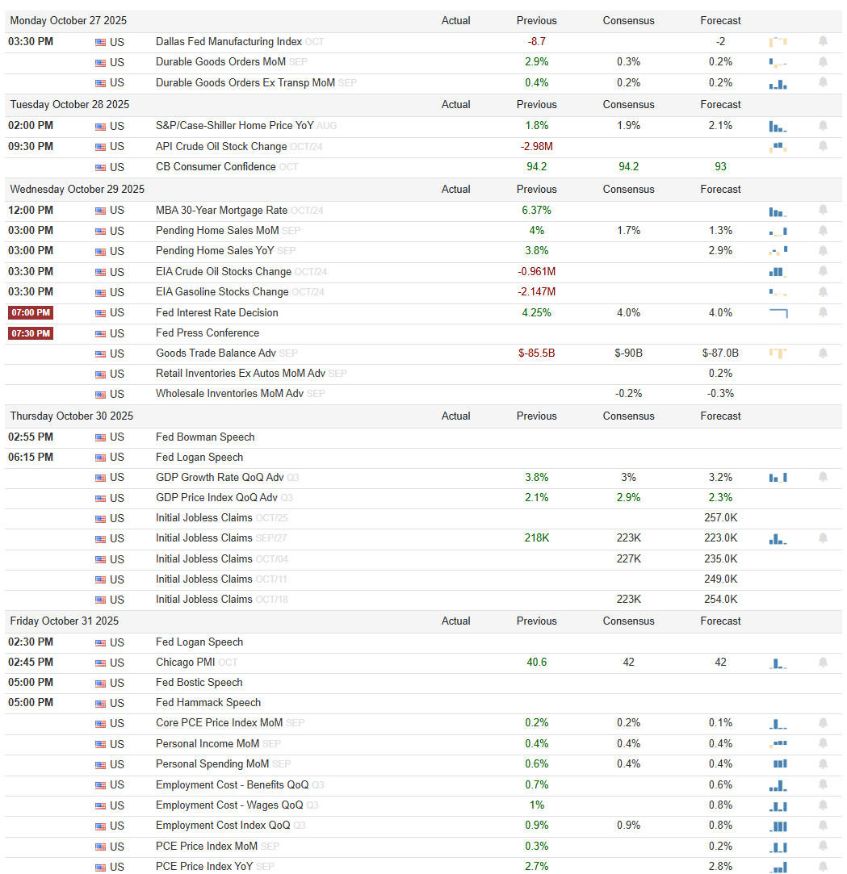Click chart icon for Goods Trade Balance Adv
This screenshot has width=847, height=874.
point(778,353)
